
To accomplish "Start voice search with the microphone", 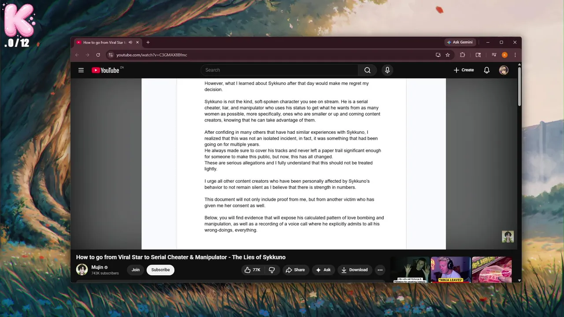I will [387, 70].
